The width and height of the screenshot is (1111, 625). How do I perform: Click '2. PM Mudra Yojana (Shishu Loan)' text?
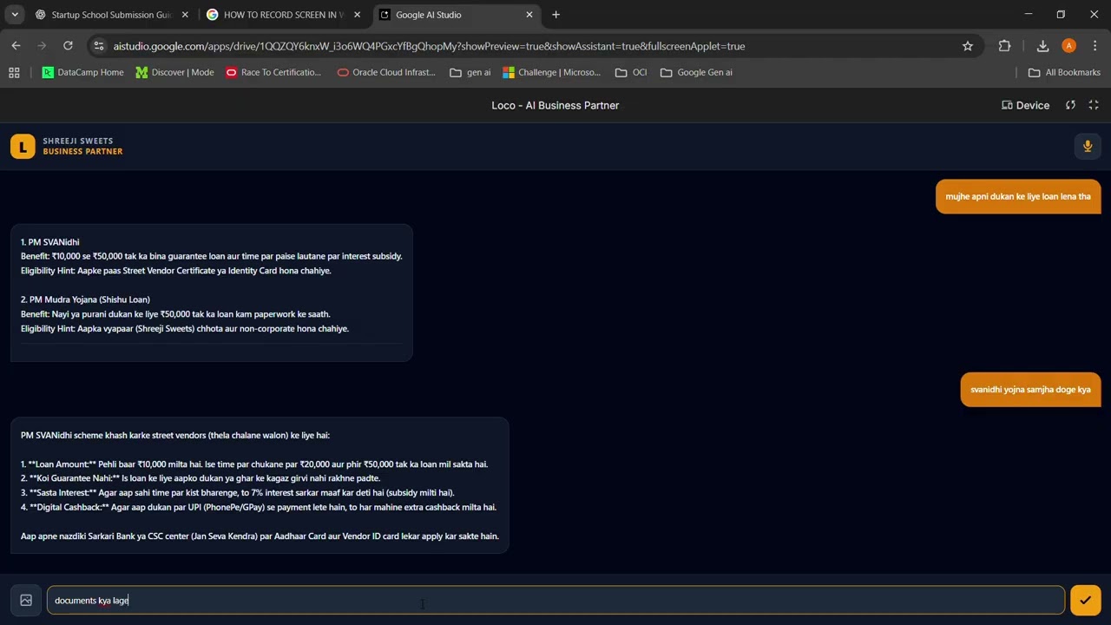(85, 299)
